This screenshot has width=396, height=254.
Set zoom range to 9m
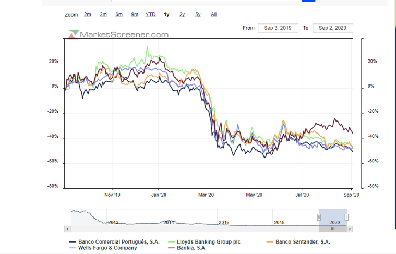[135, 15]
